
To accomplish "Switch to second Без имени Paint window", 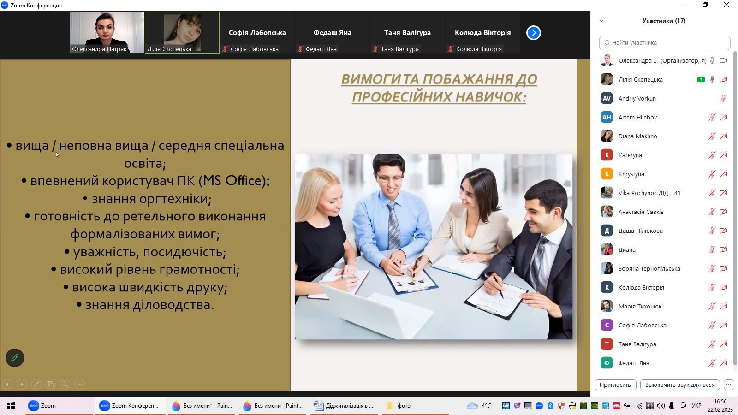I will [273, 406].
